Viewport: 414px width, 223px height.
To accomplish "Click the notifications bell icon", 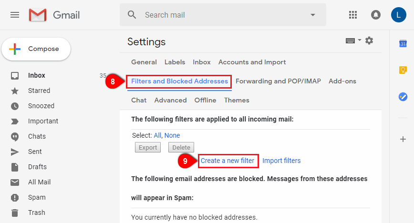I will tap(375, 15).
